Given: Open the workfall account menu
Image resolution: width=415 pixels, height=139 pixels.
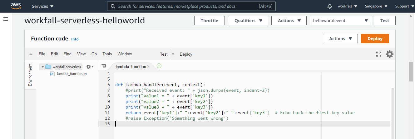Looking at the screenshot, I should pyautogui.click(x=348, y=6).
